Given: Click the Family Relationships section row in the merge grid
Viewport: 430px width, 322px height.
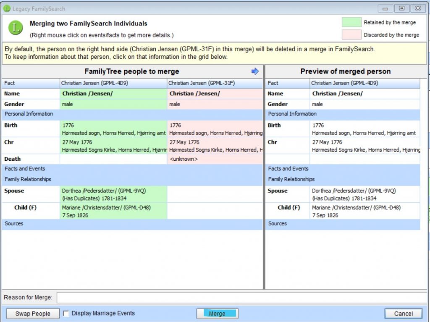Looking at the screenshot, I should pos(132,179).
